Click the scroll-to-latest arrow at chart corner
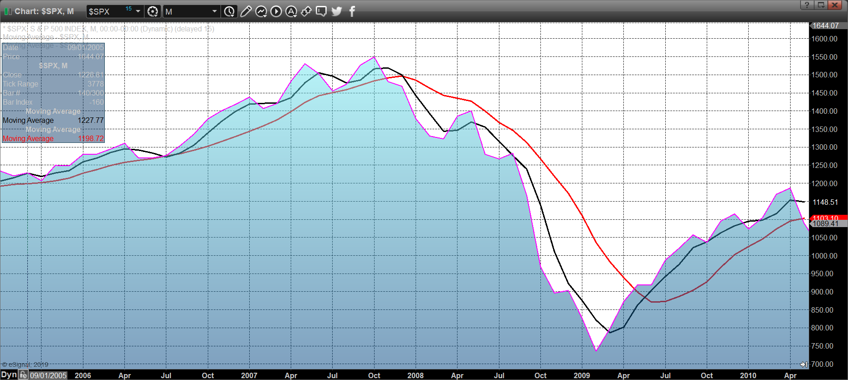This screenshot has height=380, width=848. point(804,364)
